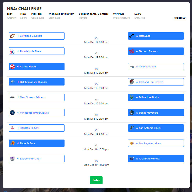Image resolution: width=192 pixels, height=192 pixels.
Task: Click the Philadelphia 76ers logo
Action: [x=12, y=51]
